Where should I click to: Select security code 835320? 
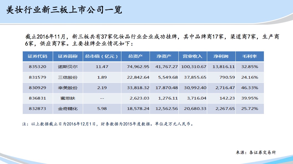point(37,67)
